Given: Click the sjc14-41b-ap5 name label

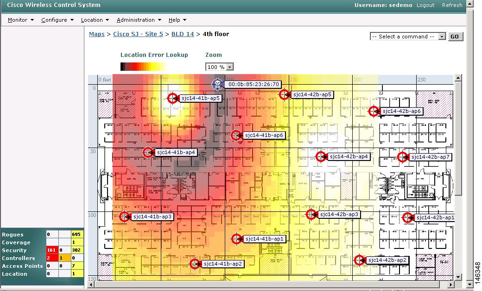Looking at the screenshot, I should 200,99.
